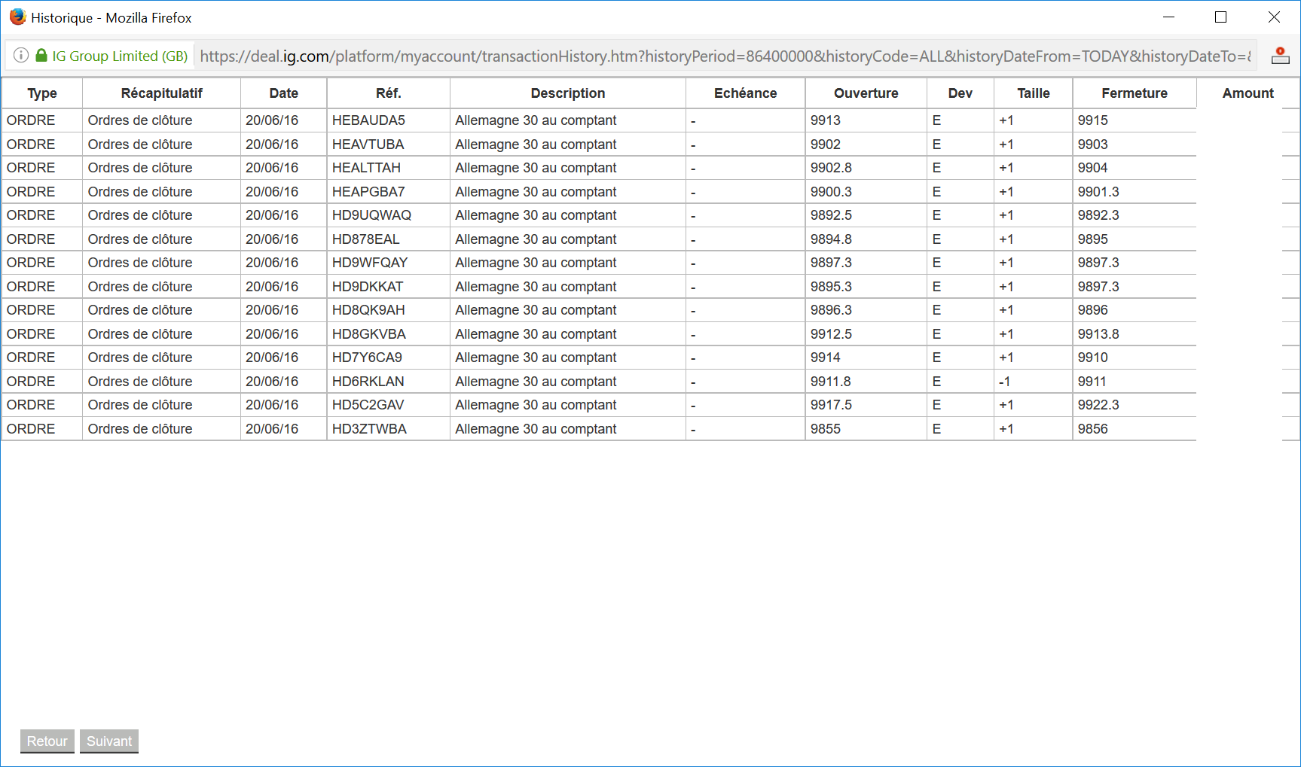Click opening price 9912.5

coord(832,334)
